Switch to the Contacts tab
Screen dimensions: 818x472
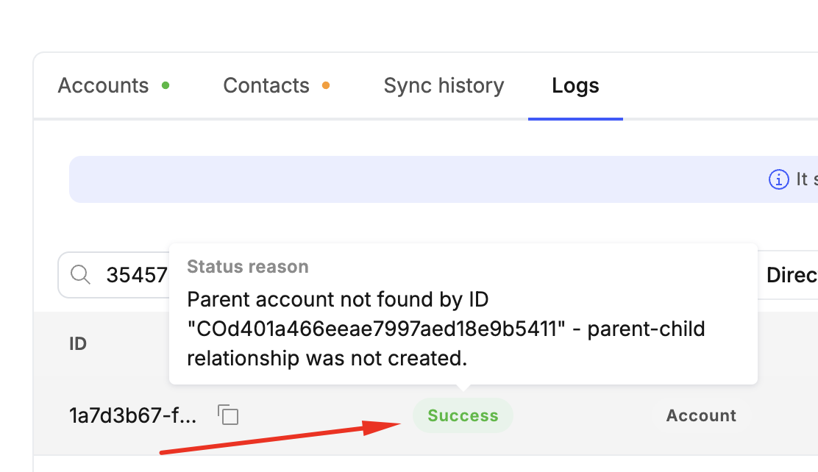click(x=266, y=86)
